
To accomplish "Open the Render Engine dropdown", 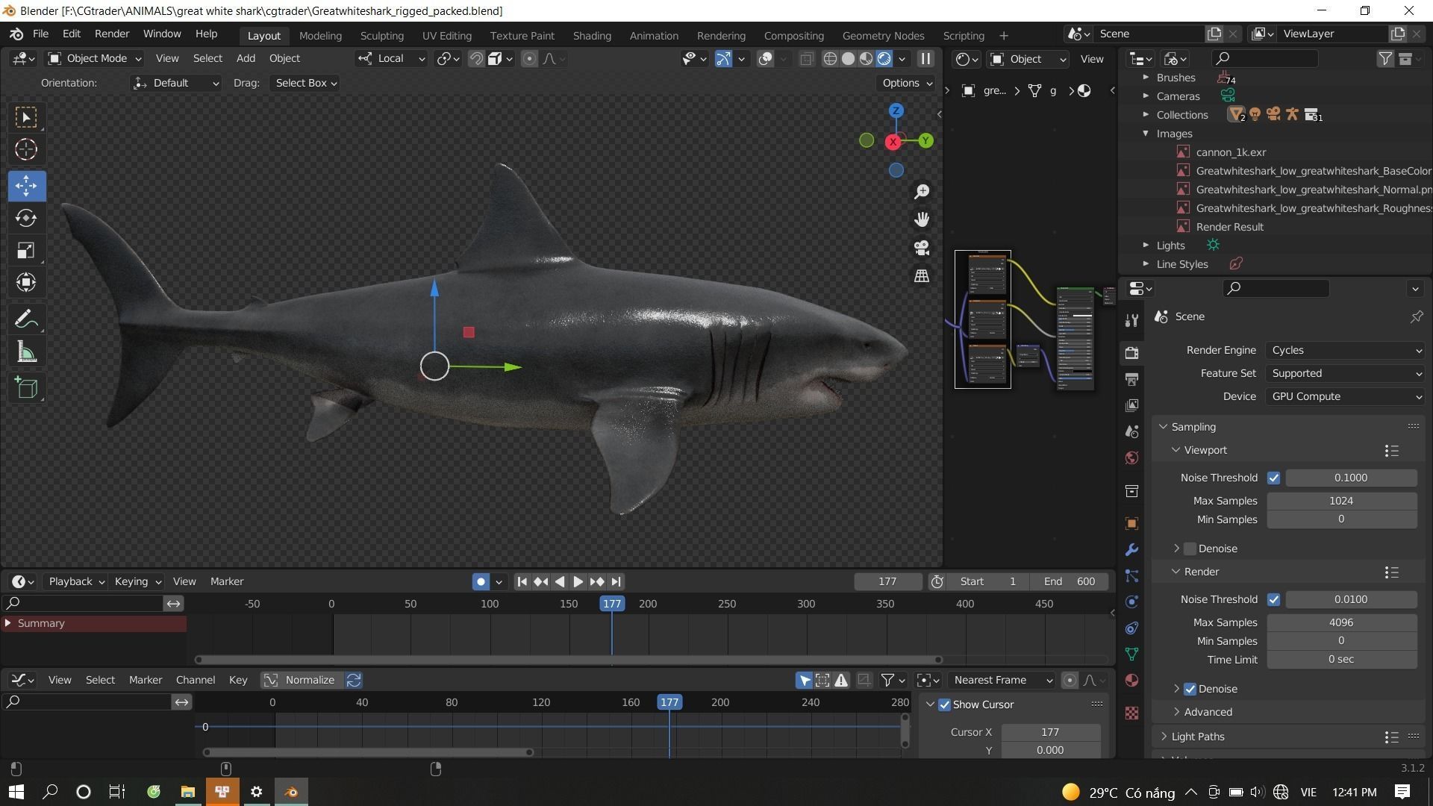I will [x=1345, y=351].
